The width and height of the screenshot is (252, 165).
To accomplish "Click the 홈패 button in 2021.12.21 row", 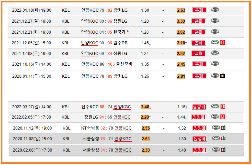I will point(199,32).
